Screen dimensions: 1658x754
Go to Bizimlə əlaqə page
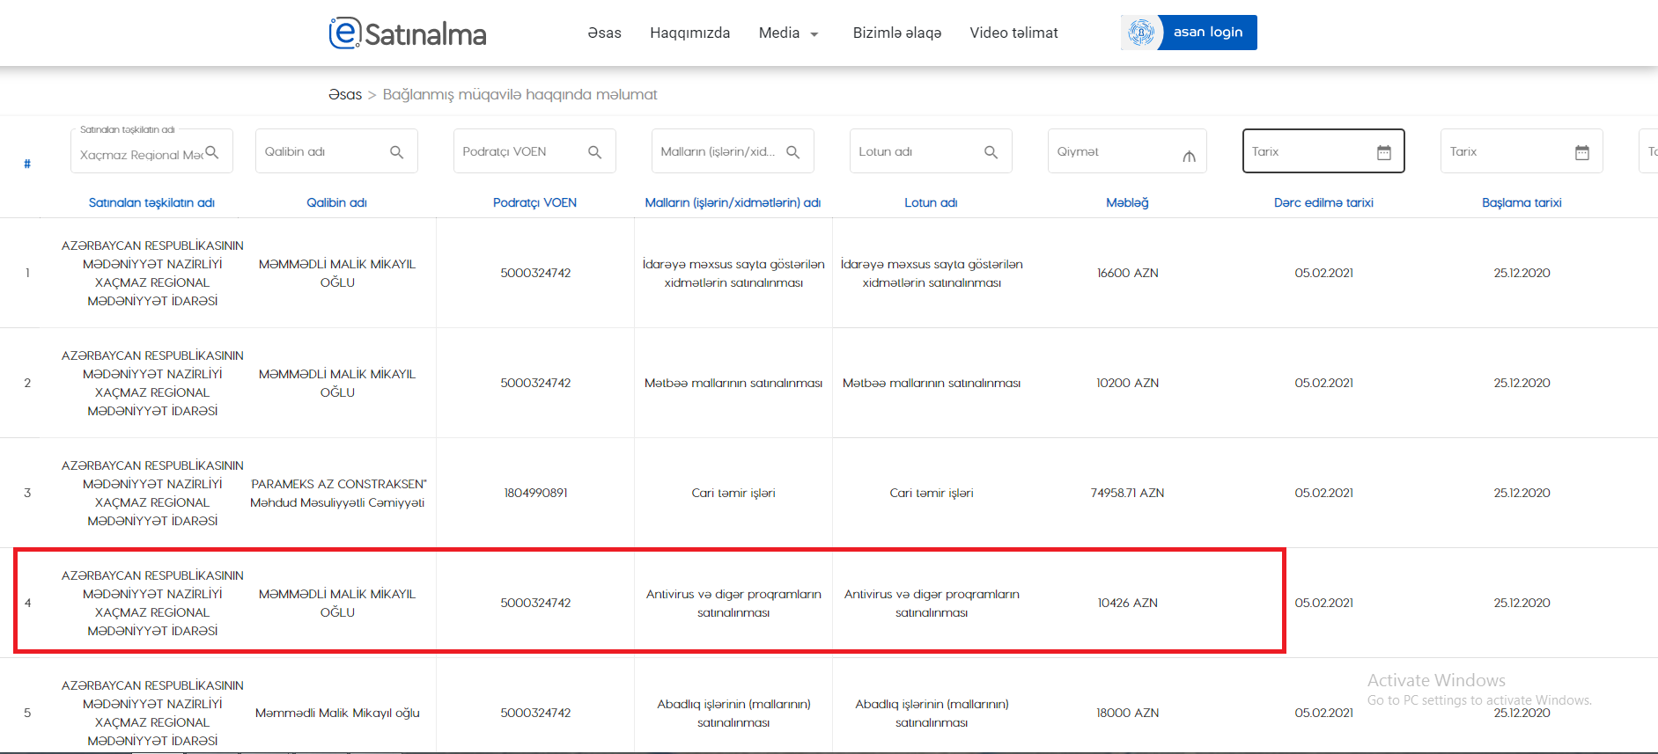tap(896, 33)
